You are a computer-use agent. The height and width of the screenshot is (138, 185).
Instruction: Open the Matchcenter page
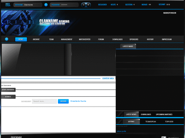click(84, 40)
